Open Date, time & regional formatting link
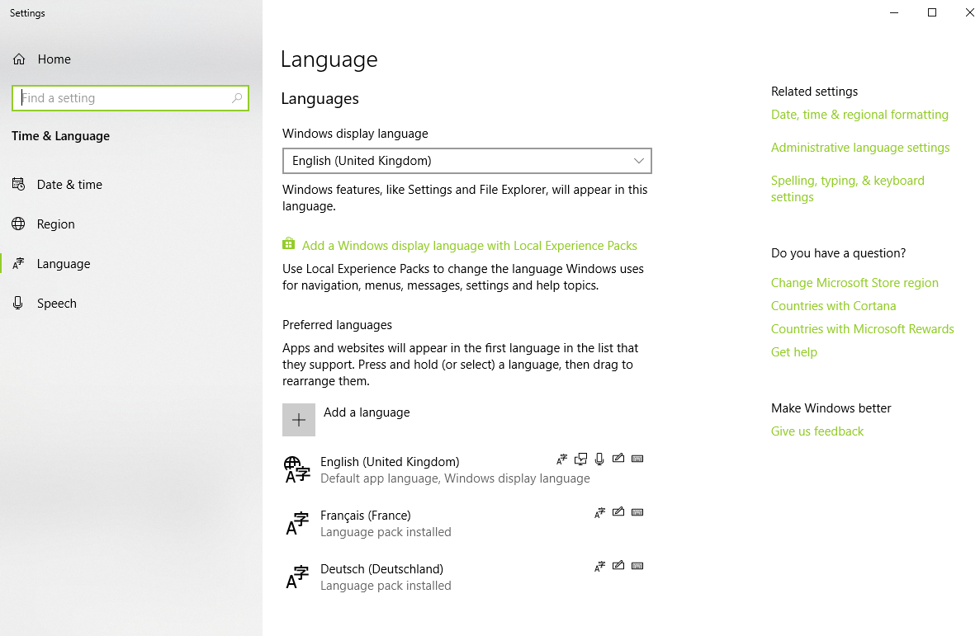The image size is (980, 636). coord(859,115)
